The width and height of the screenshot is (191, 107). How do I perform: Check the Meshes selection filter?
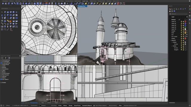(x=1, y=67)
